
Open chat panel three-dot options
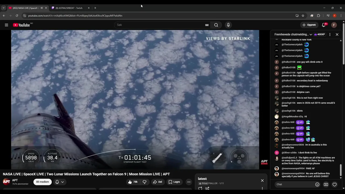(330, 34)
